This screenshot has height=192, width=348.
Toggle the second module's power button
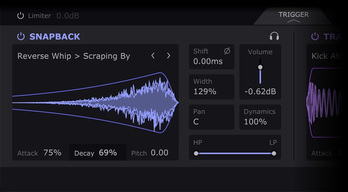pos(315,37)
